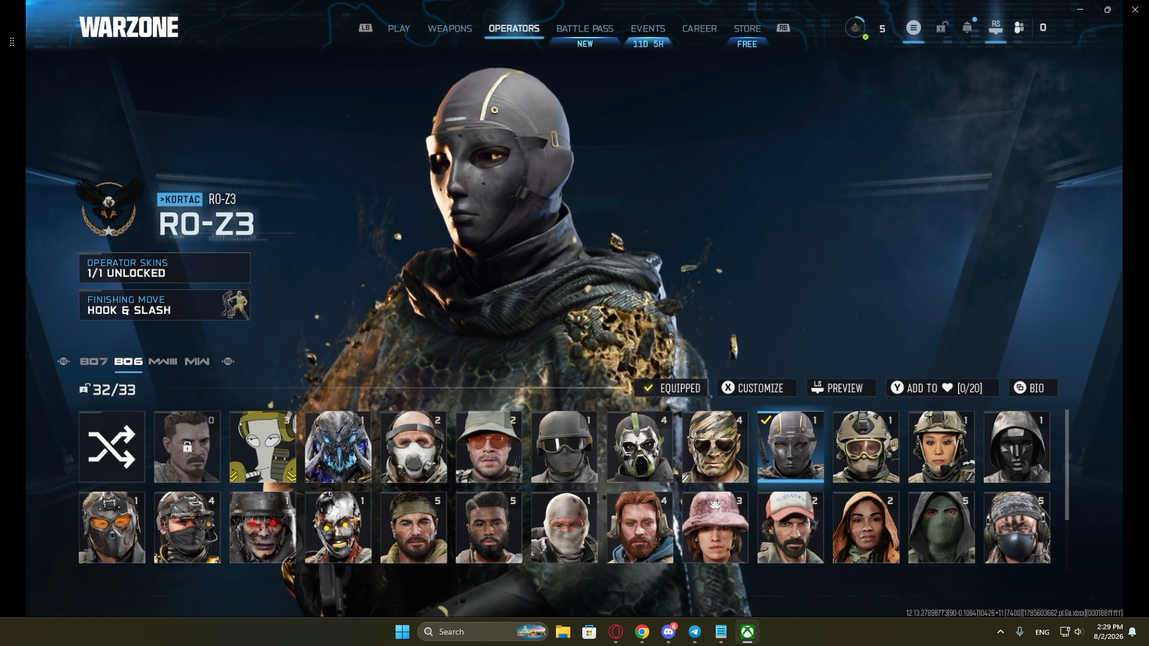Select the orange hood woman operator

click(866, 528)
